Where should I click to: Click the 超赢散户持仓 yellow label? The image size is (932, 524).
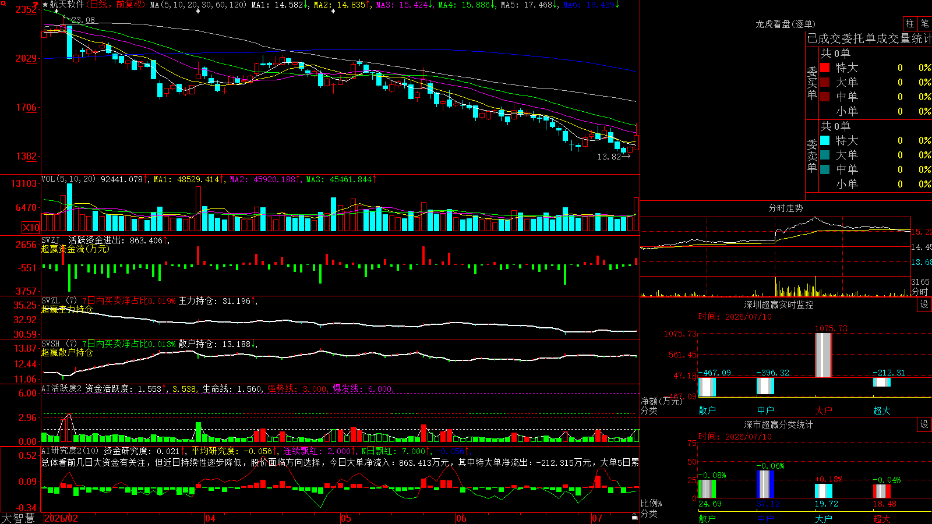point(67,352)
